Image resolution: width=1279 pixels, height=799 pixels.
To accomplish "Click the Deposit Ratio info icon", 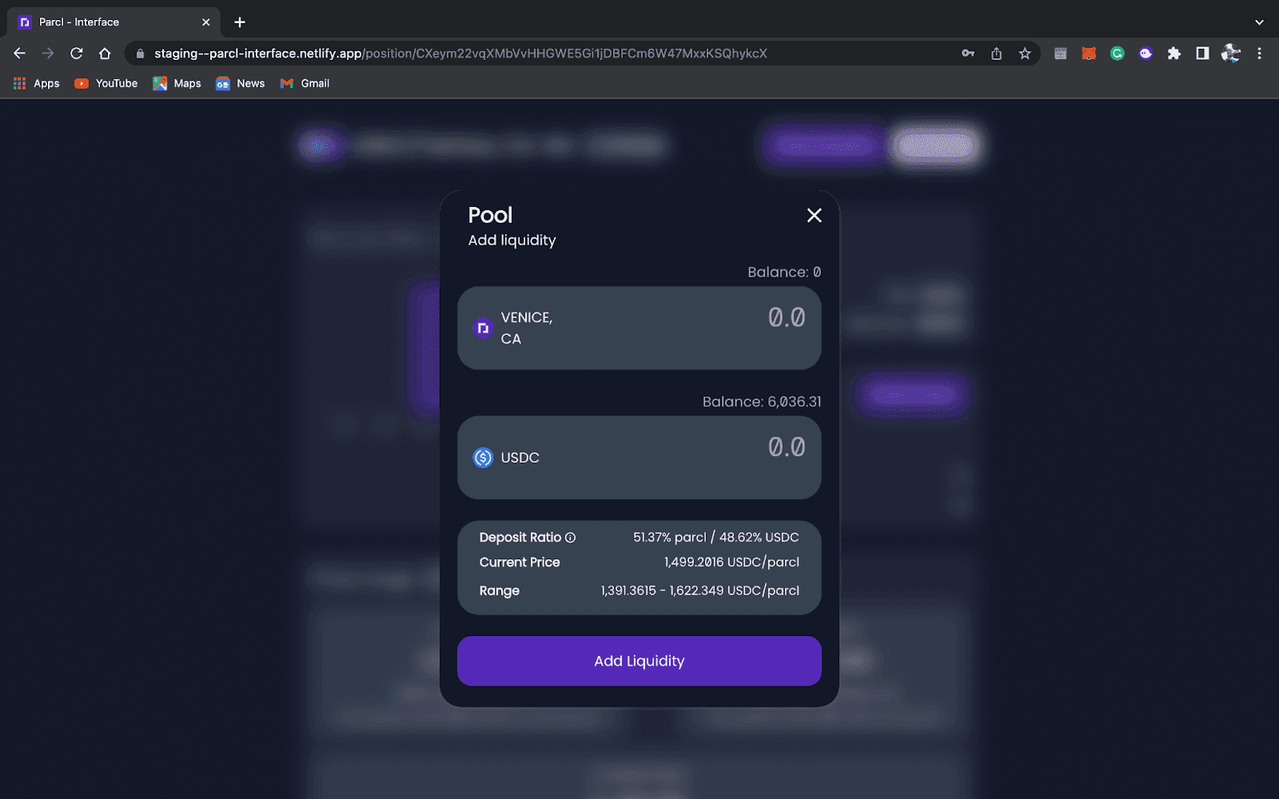I will click(570, 538).
